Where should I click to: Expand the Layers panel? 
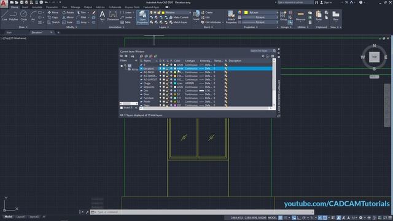(164, 27)
